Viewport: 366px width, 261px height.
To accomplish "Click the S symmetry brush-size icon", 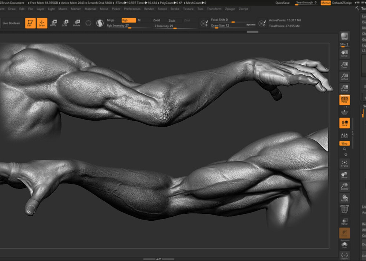I will tap(204, 23).
